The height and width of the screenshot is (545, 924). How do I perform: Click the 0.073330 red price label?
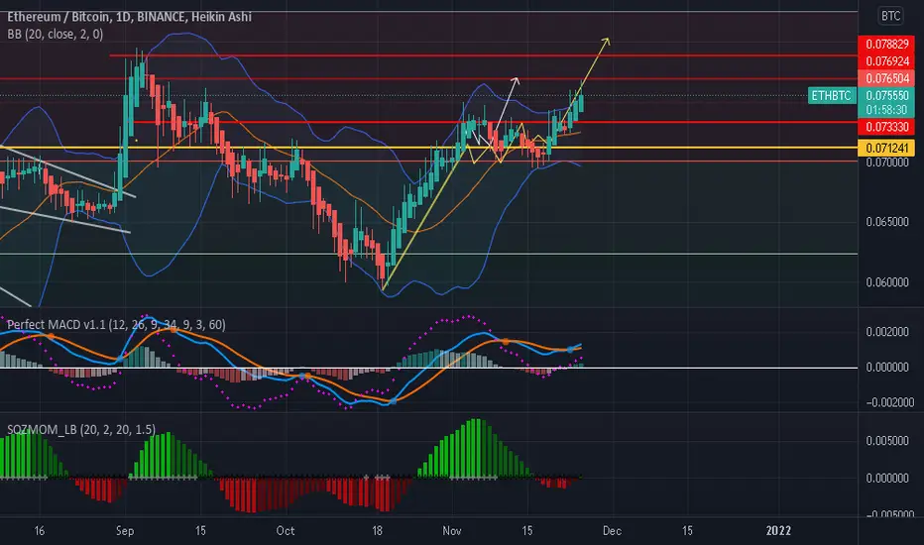tap(887, 127)
